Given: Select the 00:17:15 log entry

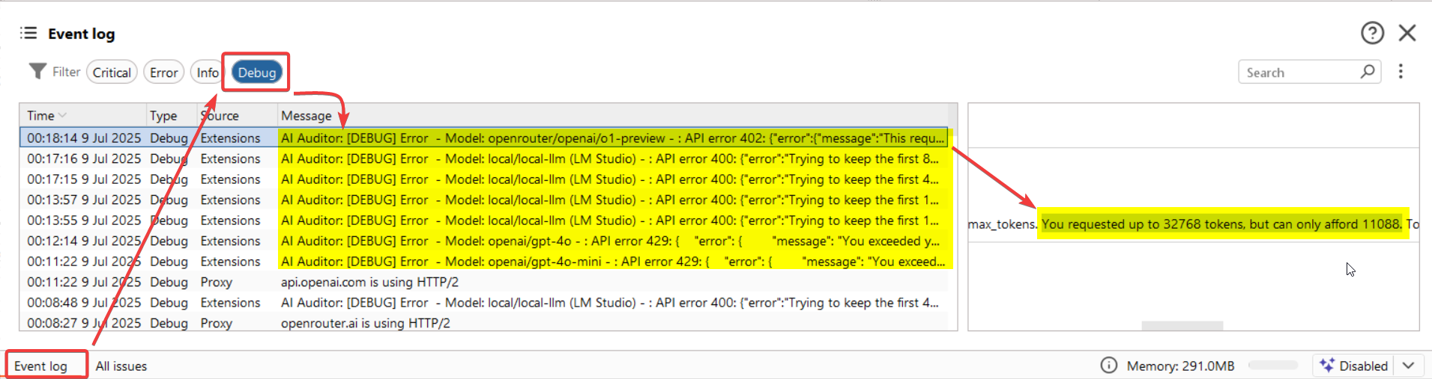Looking at the screenshot, I should pyautogui.click(x=484, y=179).
